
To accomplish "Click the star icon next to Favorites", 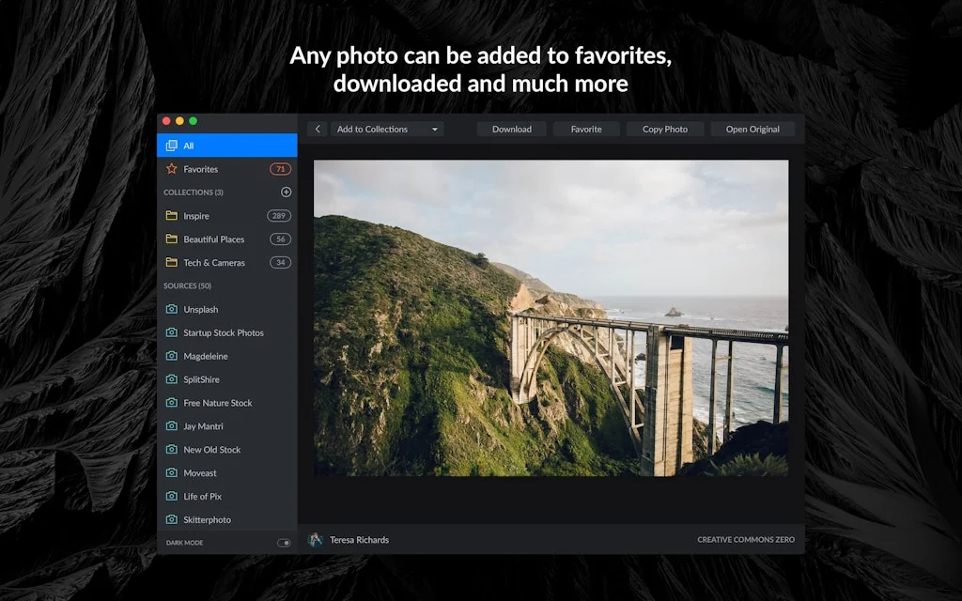I will point(172,168).
